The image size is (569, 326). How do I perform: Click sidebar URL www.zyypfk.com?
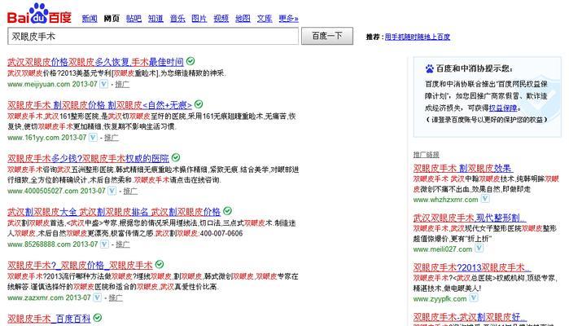point(440,299)
